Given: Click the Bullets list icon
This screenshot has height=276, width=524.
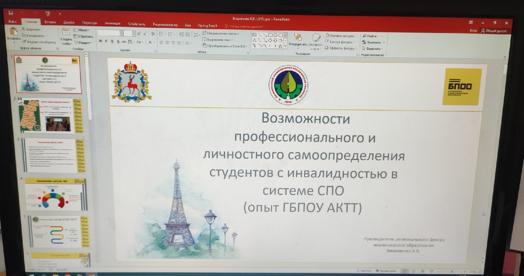Looking at the screenshot, I should coord(161,34).
